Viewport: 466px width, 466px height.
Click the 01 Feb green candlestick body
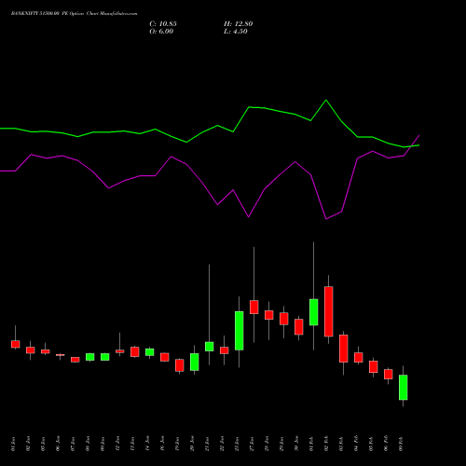click(314, 312)
